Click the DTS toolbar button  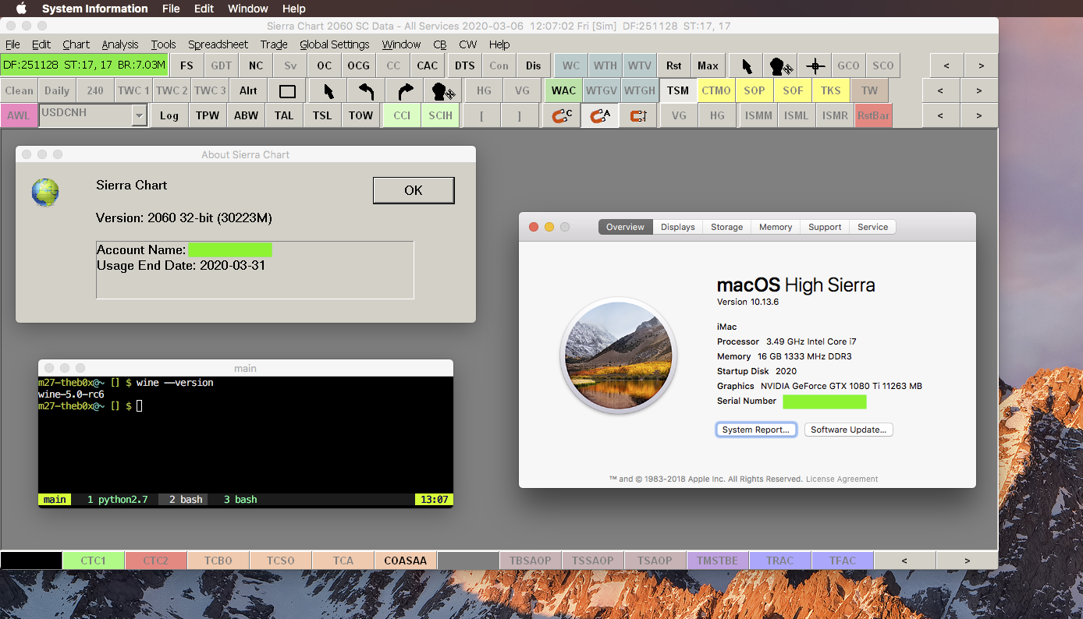[x=465, y=66]
